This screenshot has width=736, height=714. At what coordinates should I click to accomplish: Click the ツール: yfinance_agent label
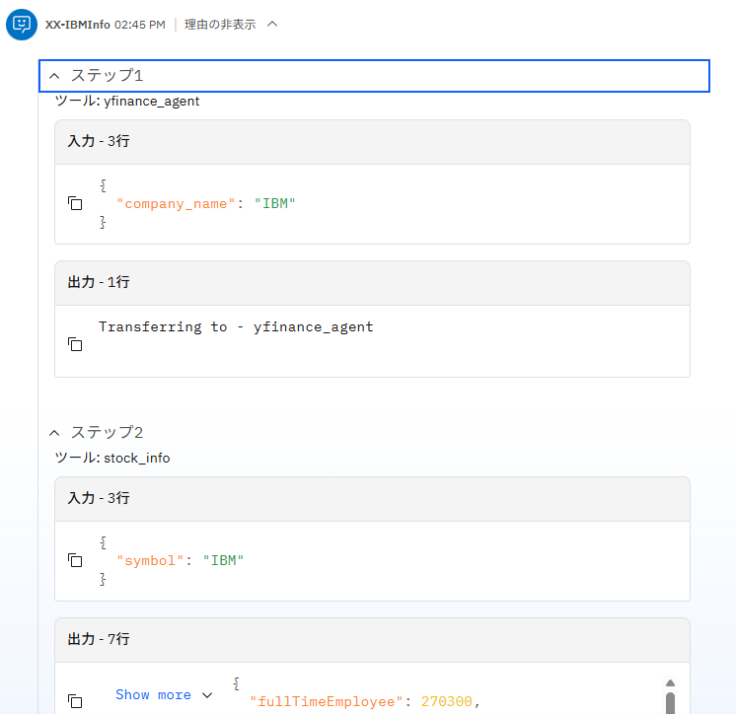click(x=126, y=101)
